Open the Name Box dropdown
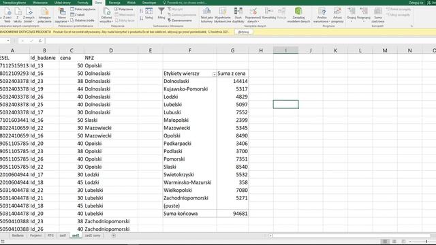Viewport: 436px width, 245px height. click(8, 41)
